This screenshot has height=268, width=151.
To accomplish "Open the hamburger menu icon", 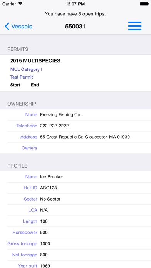I will 135,26.
